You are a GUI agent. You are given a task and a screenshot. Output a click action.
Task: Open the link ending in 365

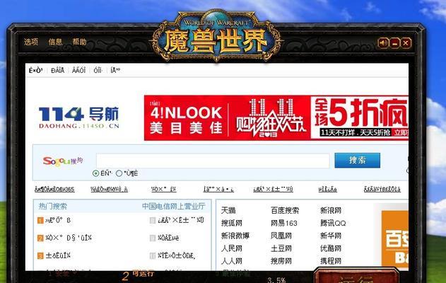[54, 190]
